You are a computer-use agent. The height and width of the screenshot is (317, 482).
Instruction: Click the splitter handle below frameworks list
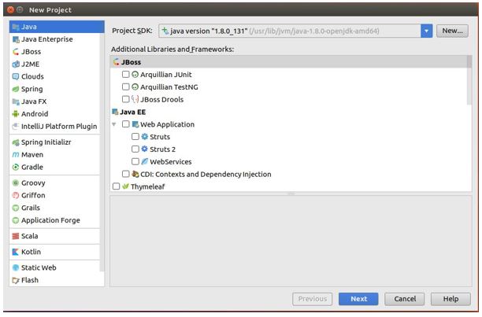point(291,194)
